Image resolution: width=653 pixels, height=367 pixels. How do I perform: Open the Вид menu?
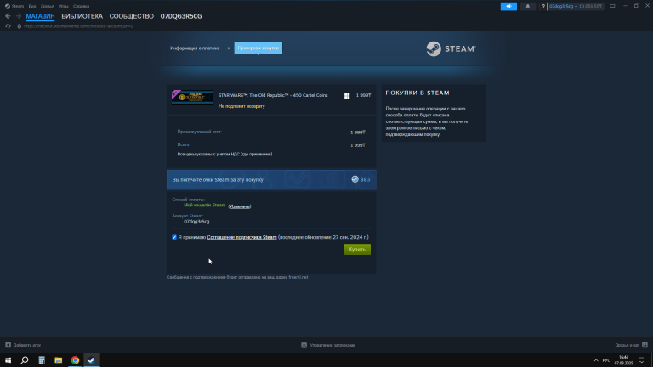(32, 6)
